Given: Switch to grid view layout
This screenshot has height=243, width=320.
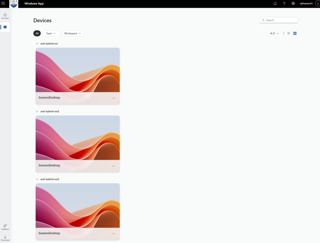Looking at the screenshot, I should [295, 33].
